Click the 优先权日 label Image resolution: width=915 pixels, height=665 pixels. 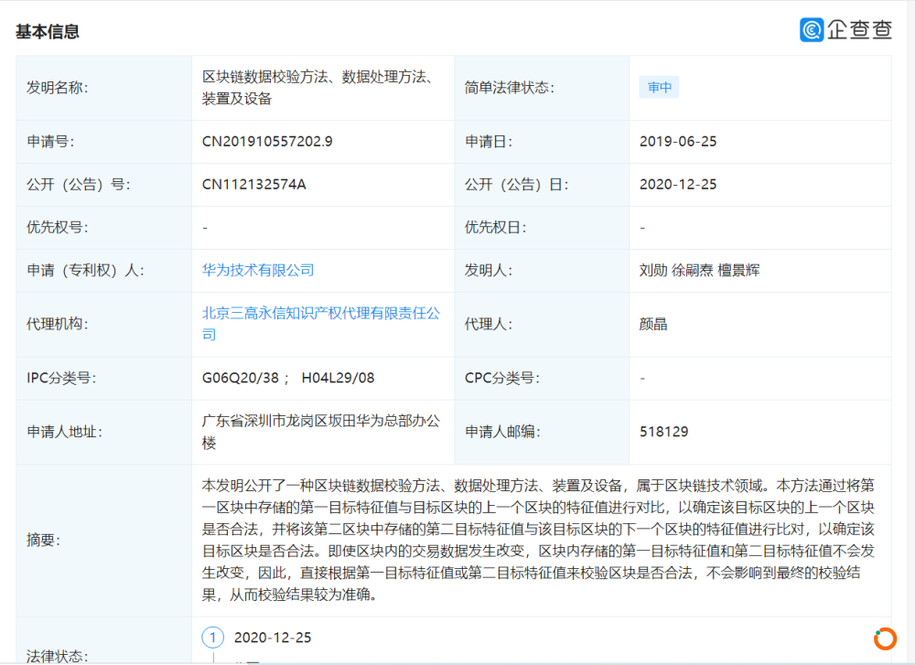point(495,228)
